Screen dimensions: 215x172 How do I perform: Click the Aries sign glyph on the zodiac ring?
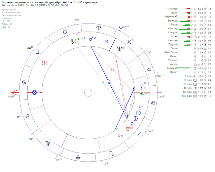point(99,28)
